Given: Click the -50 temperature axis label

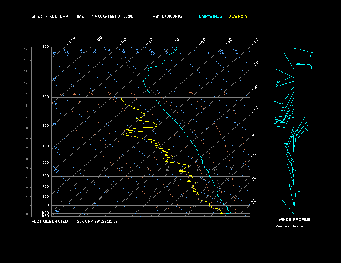Looking at the screenshot, I should tap(229, 42).
